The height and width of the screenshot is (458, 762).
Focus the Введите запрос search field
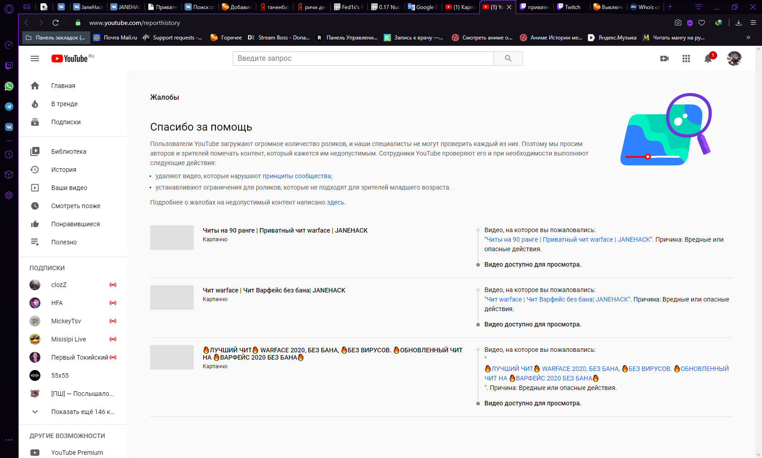coord(363,58)
